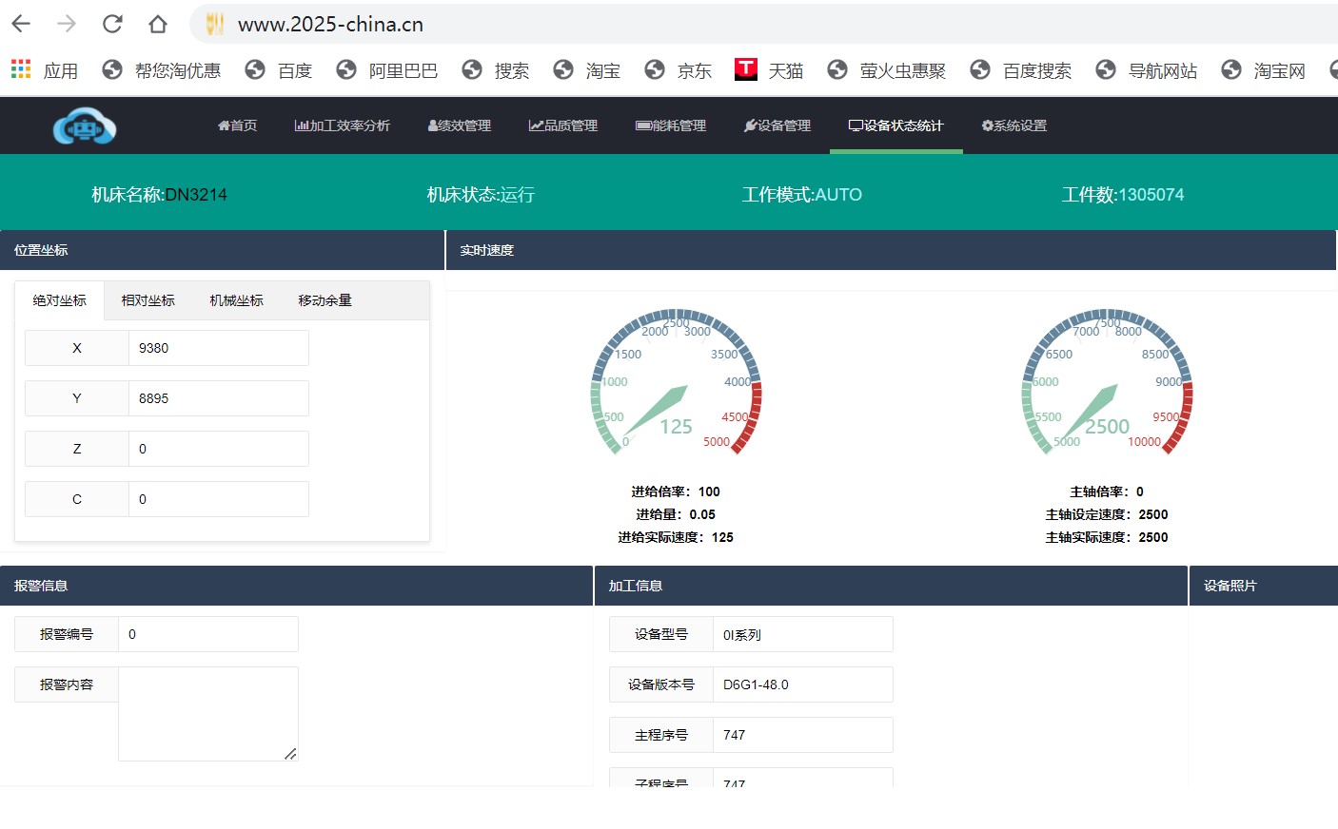Click the 设备型号 field 0I系列
This screenshot has height=829, width=1338.
803,634
